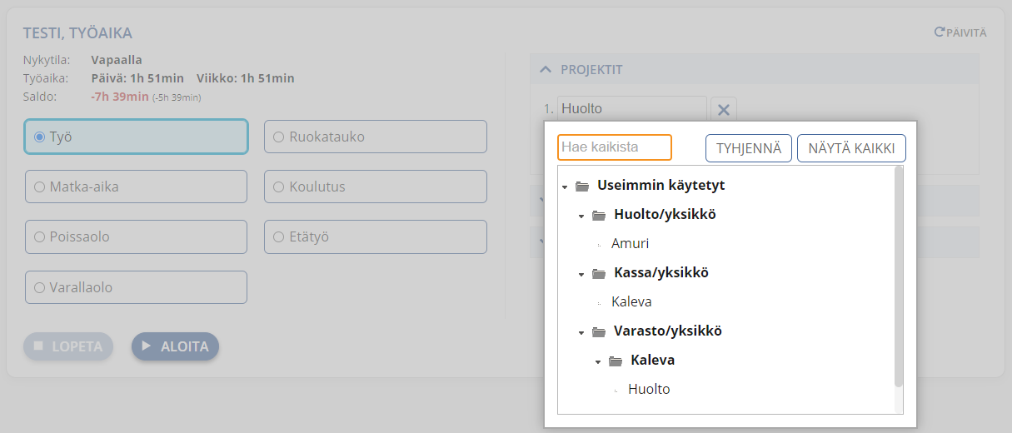
Task: Collapse the Useimmin käytetyt tree arrow
Action: coord(565,187)
